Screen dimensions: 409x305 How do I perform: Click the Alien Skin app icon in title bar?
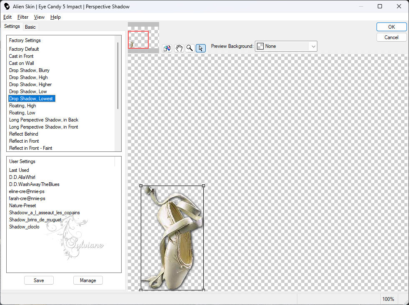tap(7, 6)
